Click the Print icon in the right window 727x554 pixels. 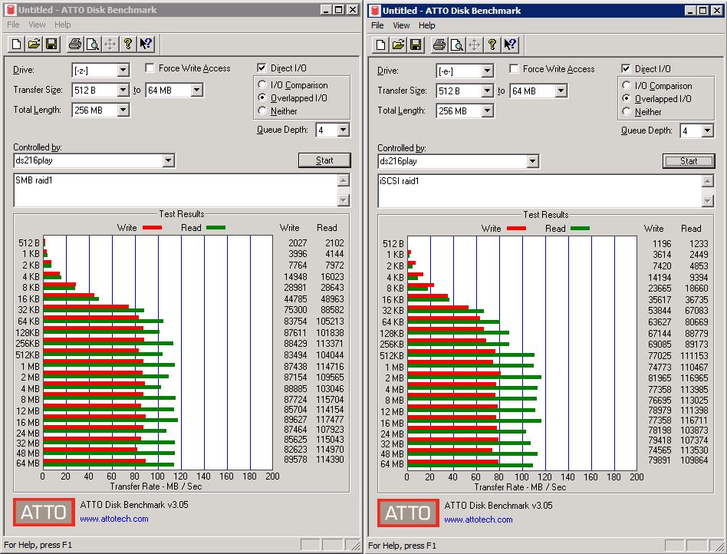point(439,45)
